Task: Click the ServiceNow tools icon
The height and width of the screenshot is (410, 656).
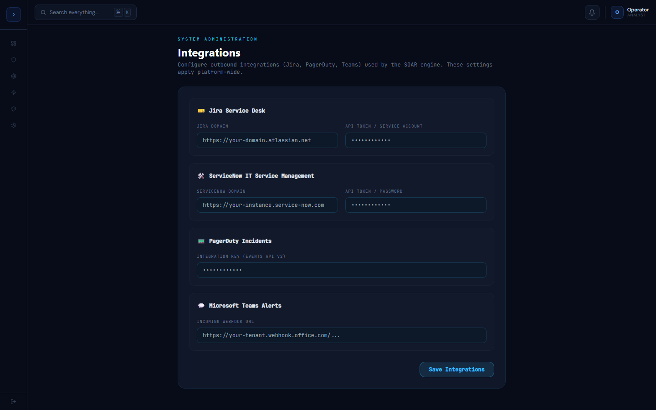Action: [201, 176]
